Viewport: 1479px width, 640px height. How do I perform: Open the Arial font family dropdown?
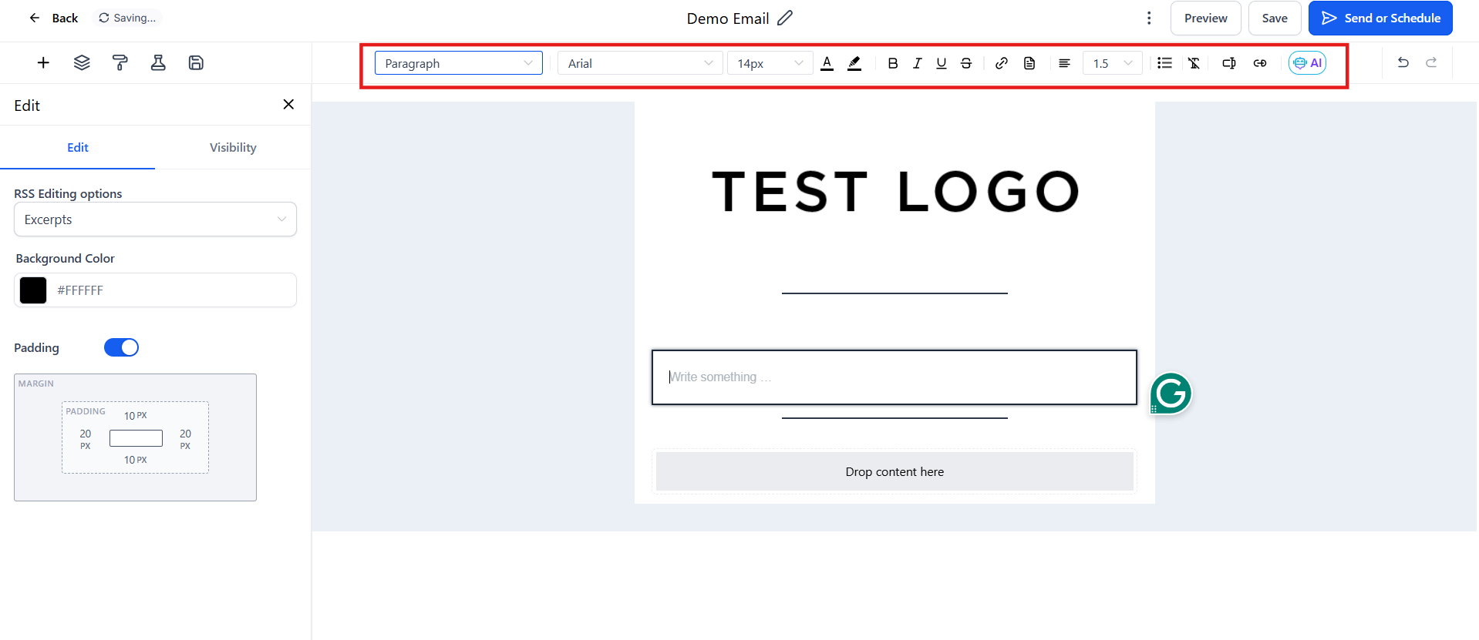coord(639,63)
